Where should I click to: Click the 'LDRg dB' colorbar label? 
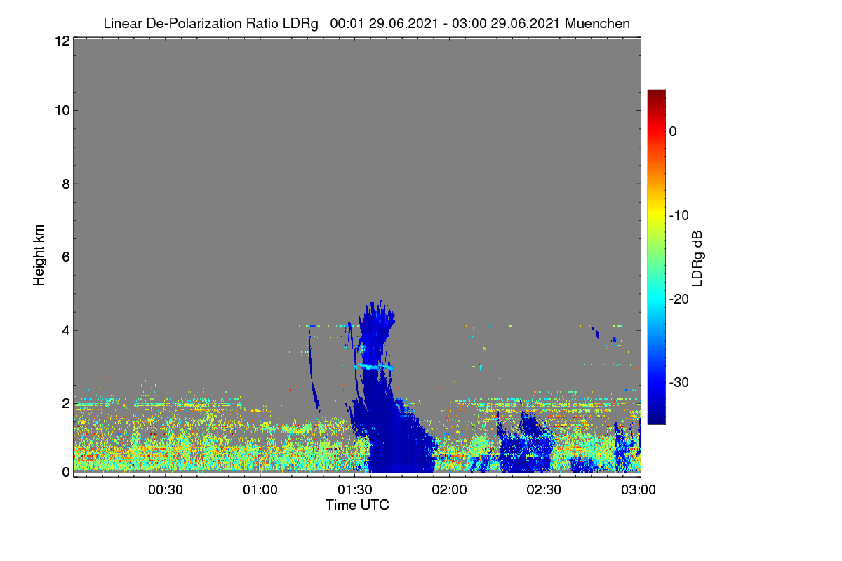point(697,257)
